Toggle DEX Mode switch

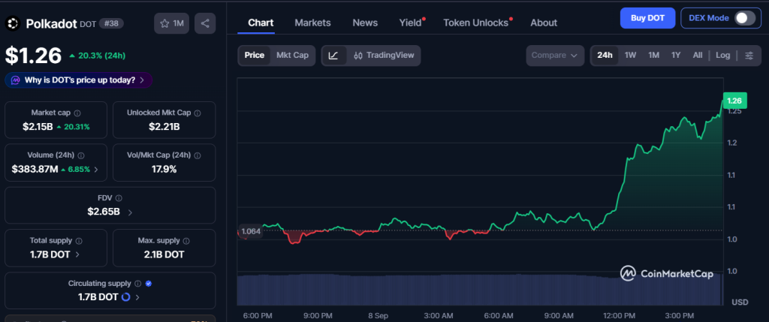pos(744,18)
